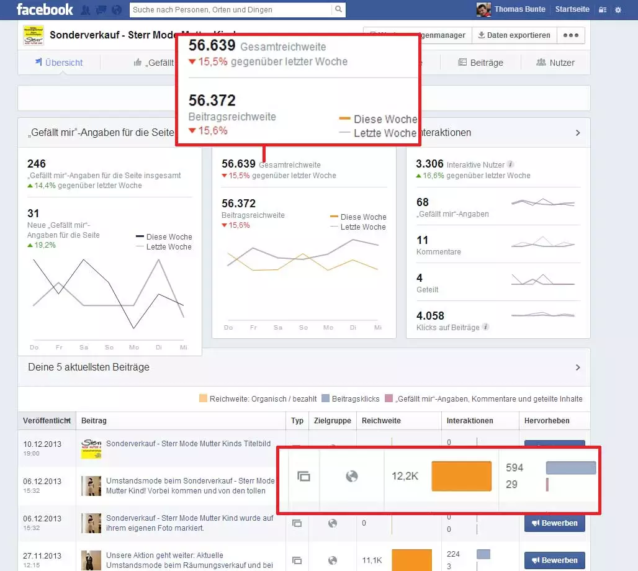The width and height of the screenshot is (638, 571).
Task: Open the notifications globe icon
Action: coord(117,10)
